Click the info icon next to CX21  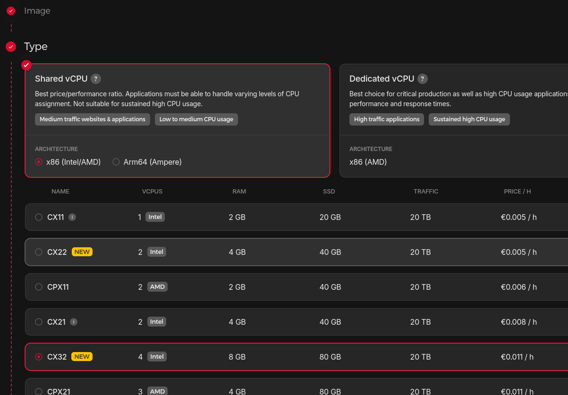74,321
